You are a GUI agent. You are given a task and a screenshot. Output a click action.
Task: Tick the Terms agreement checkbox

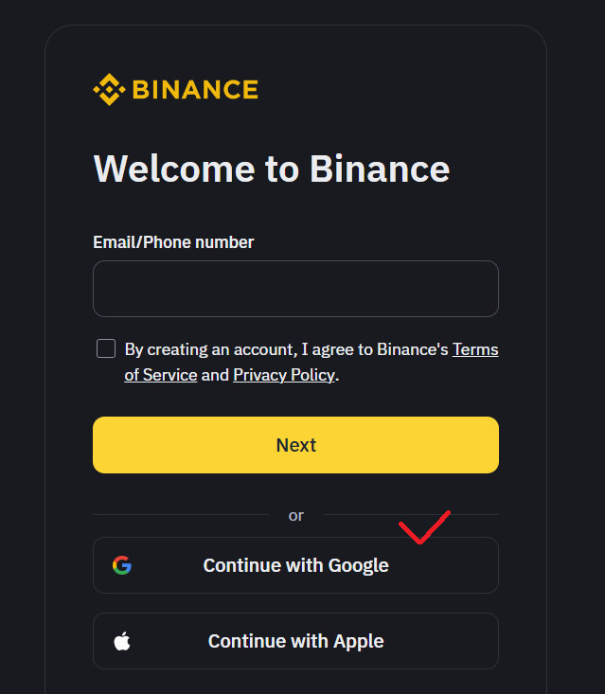pos(106,348)
